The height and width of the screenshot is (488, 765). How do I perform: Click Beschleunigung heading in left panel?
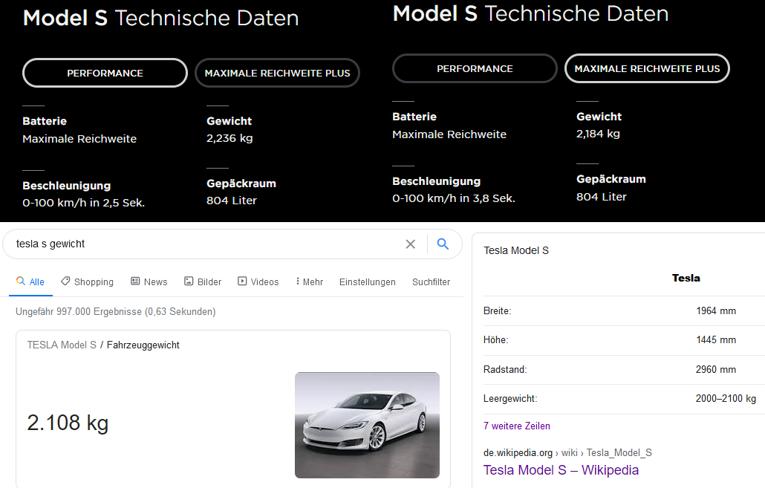pos(66,186)
